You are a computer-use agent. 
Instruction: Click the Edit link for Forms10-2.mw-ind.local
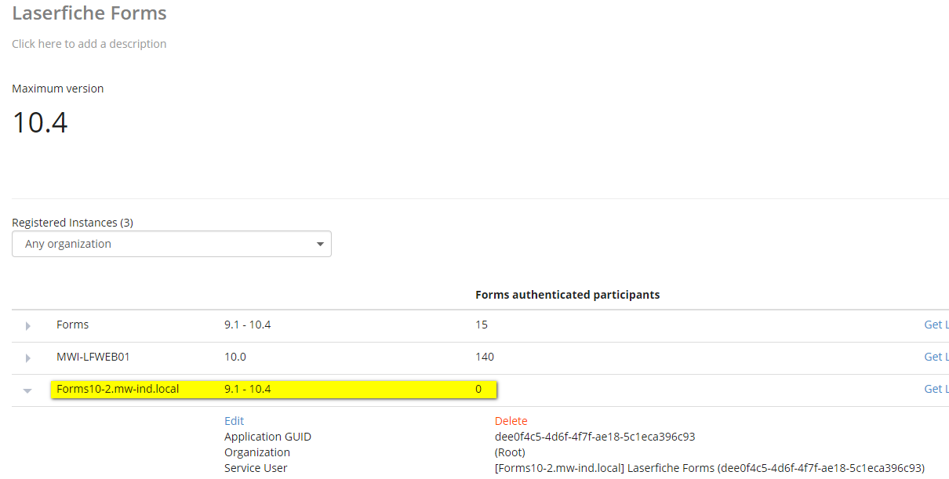[x=234, y=421]
